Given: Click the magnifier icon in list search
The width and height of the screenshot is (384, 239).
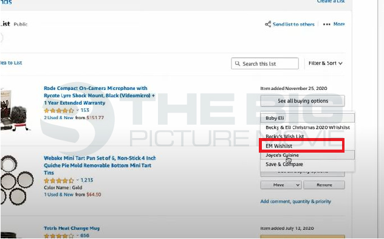Looking at the screenshot, I should click(238, 63).
